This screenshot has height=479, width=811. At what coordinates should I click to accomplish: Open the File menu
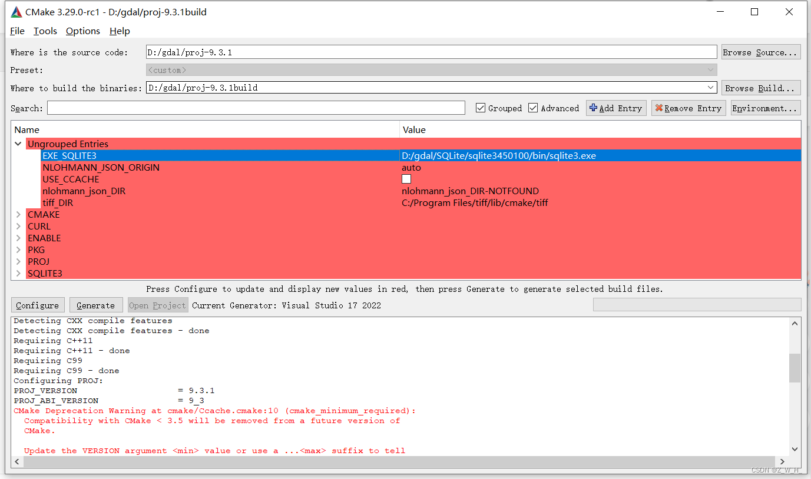click(x=17, y=31)
